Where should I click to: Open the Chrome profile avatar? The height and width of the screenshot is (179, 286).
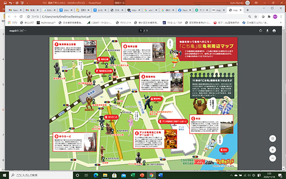click(x=275, y=17)
